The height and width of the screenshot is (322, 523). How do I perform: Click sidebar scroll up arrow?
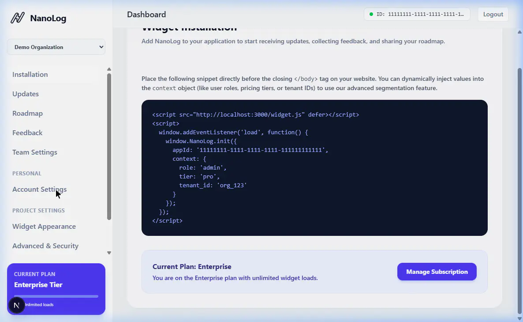[109, 69]
